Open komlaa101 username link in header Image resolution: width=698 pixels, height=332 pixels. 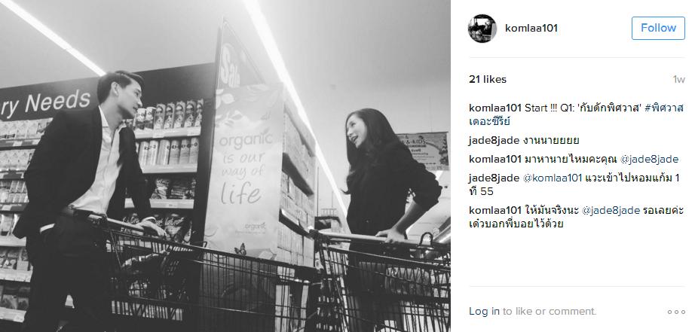[x=531, y=29]
